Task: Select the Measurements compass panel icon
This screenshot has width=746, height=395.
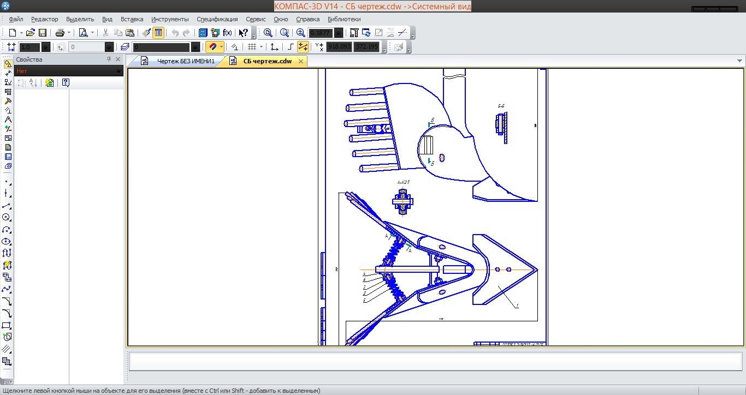Action: (x=8, y=119)
